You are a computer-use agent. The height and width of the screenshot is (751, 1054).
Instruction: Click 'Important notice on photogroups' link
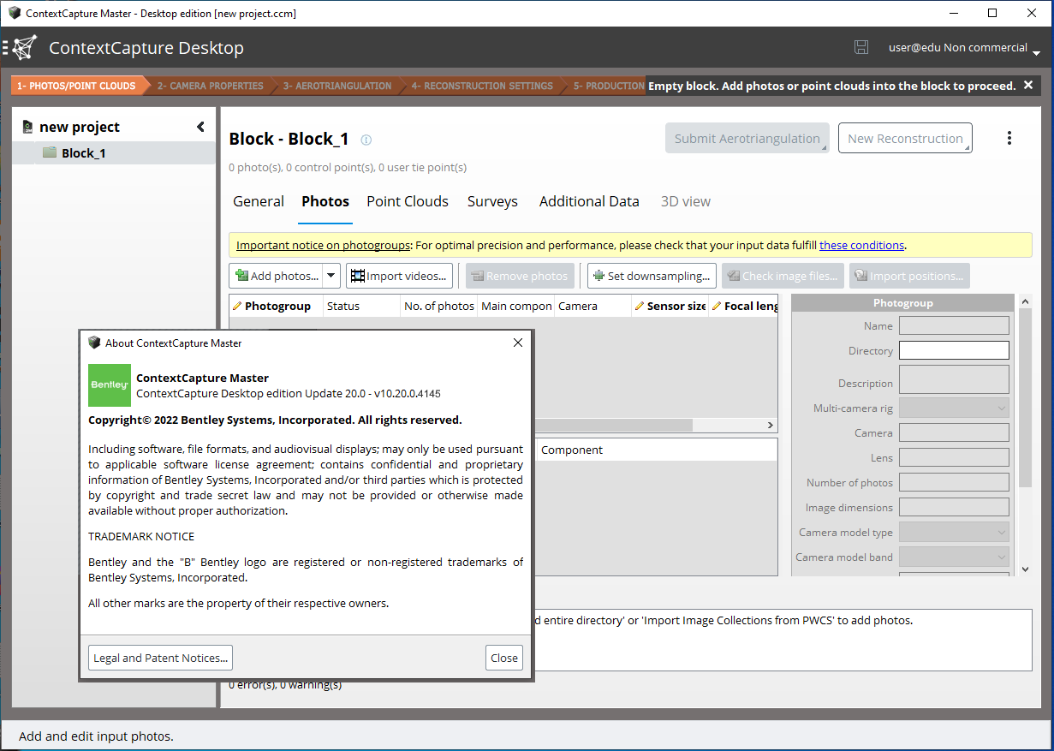click(x=324, y=245)
